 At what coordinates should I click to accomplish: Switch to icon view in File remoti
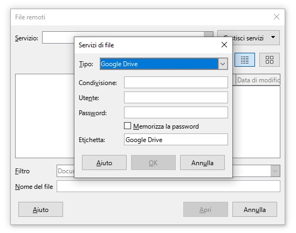[x=270, y=60]
